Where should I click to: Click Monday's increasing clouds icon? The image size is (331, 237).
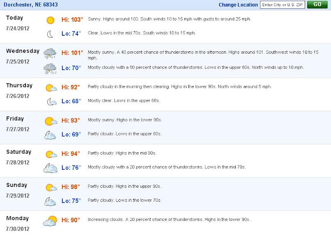tap(50, 221)
